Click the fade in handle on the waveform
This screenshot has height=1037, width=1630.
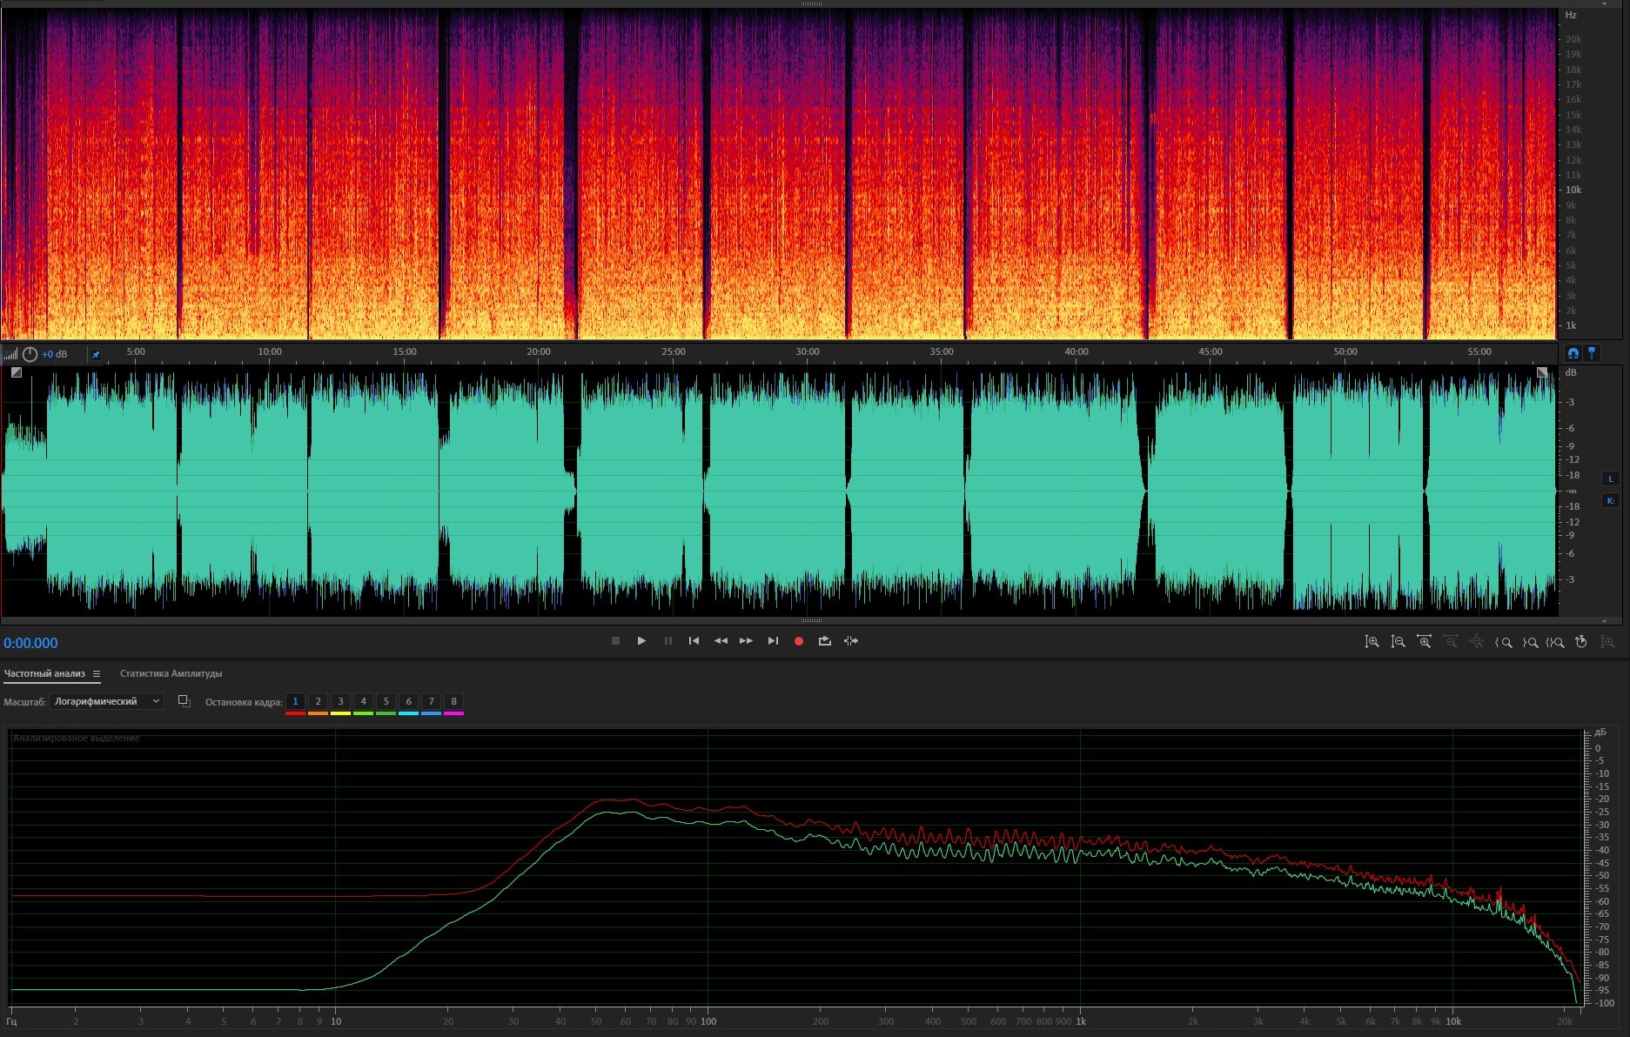(x=16, y=372)
